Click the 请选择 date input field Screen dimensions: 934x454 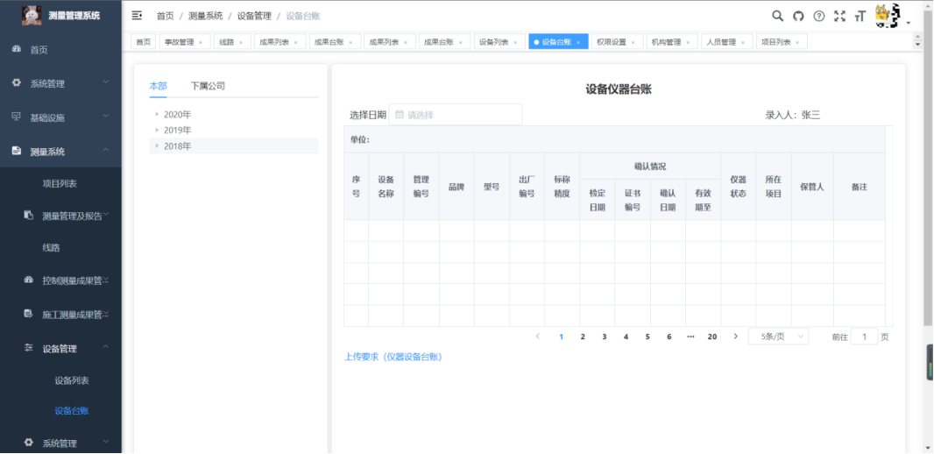(x=456, y=115)
